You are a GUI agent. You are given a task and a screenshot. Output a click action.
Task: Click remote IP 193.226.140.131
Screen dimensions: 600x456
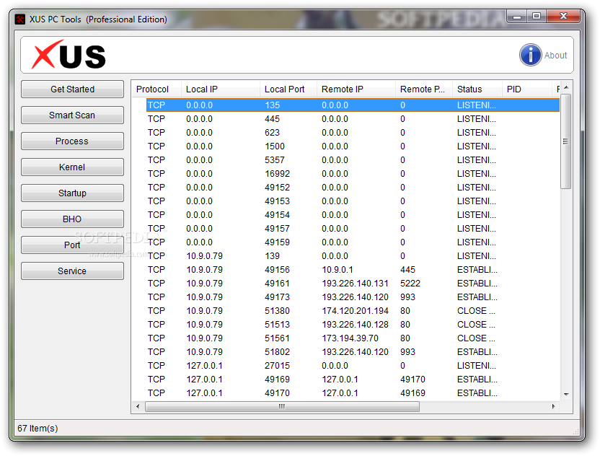(x=355, y=284)
